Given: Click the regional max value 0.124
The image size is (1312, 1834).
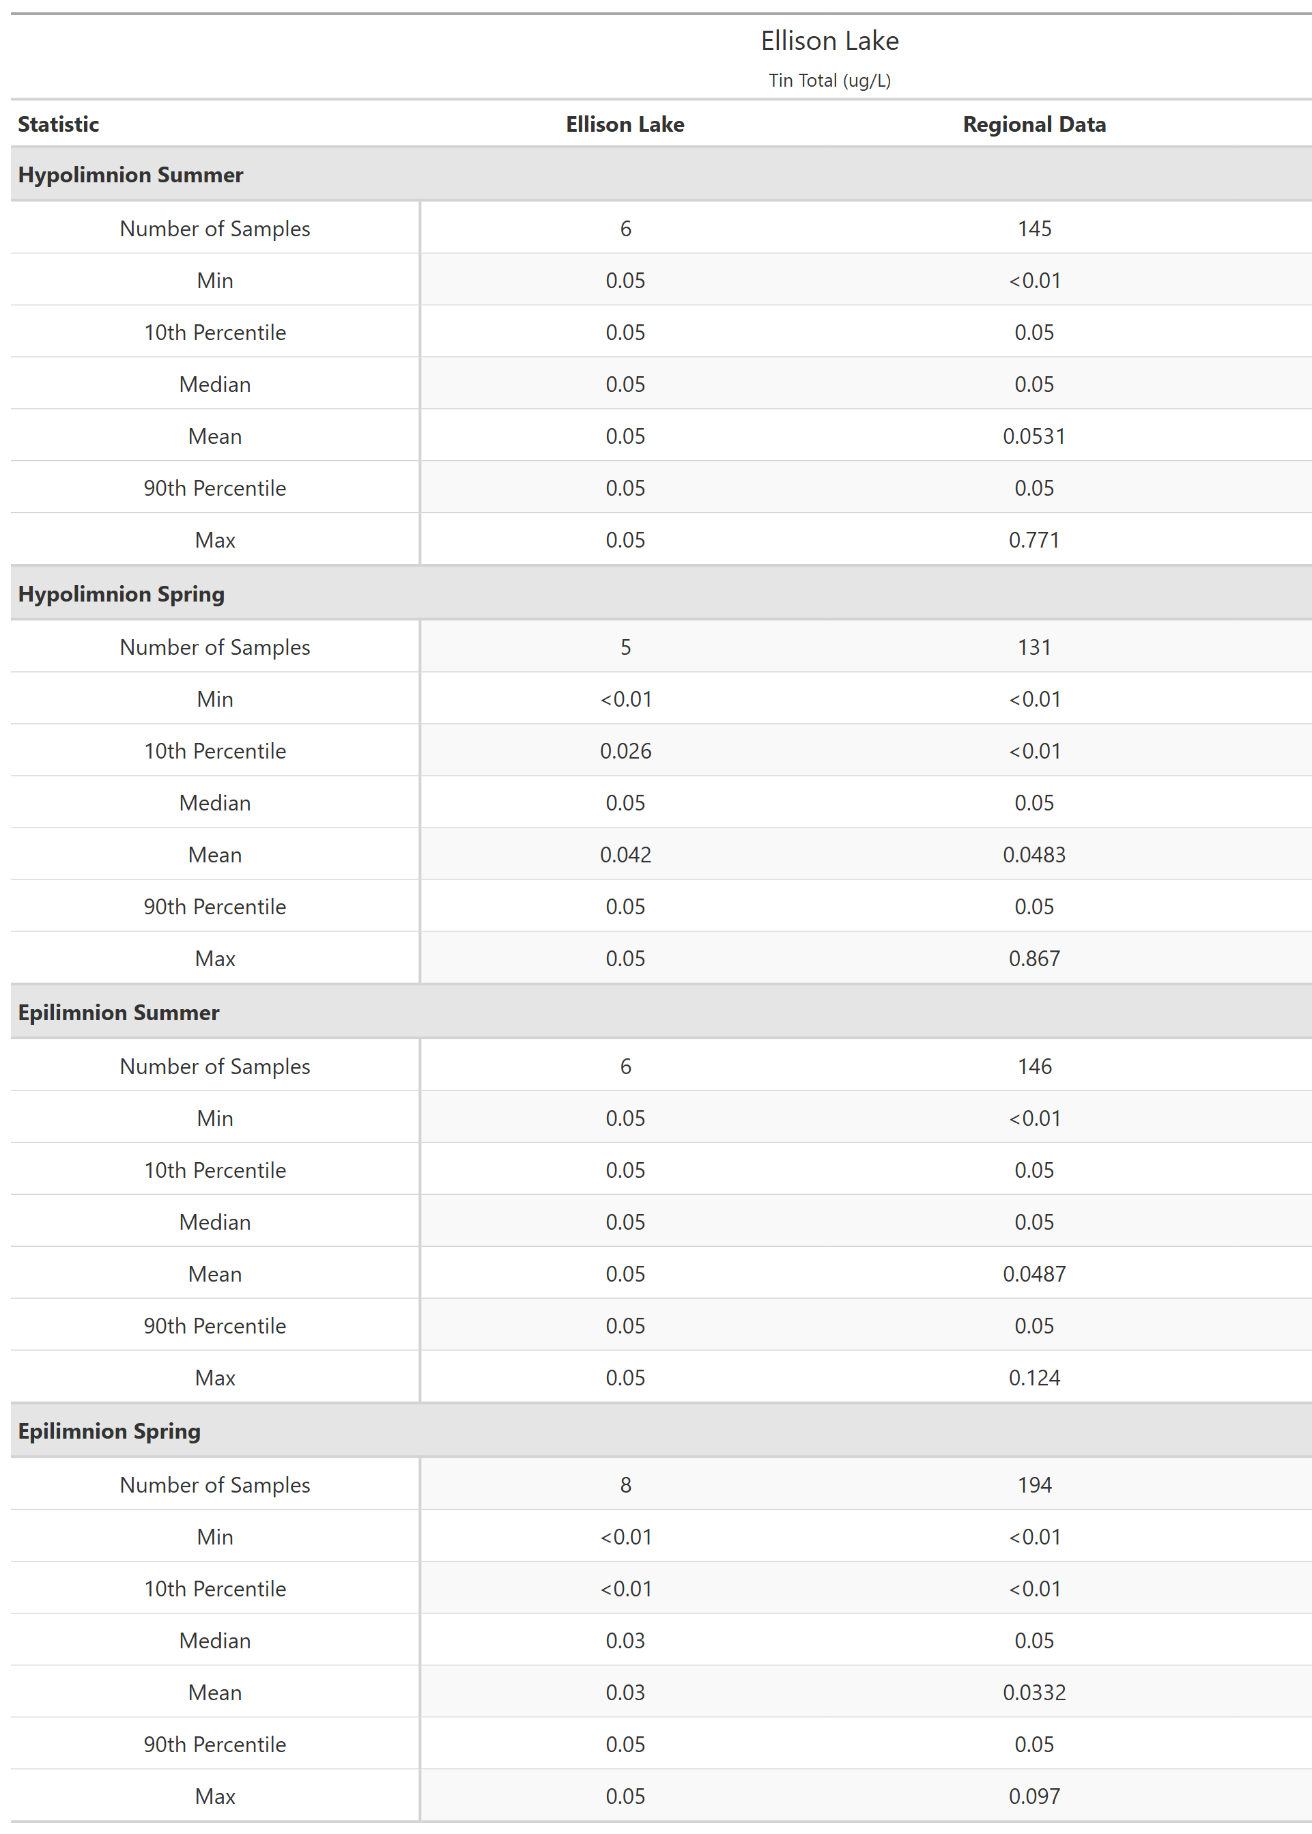Looking at the screenshot, I should 1034,1377.
